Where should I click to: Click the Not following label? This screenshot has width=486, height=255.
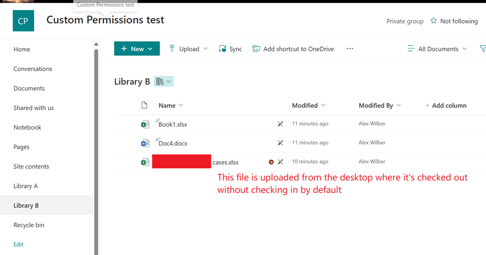click(x=459, y=21)
